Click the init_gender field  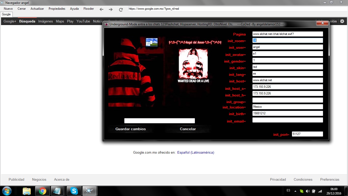288,60
